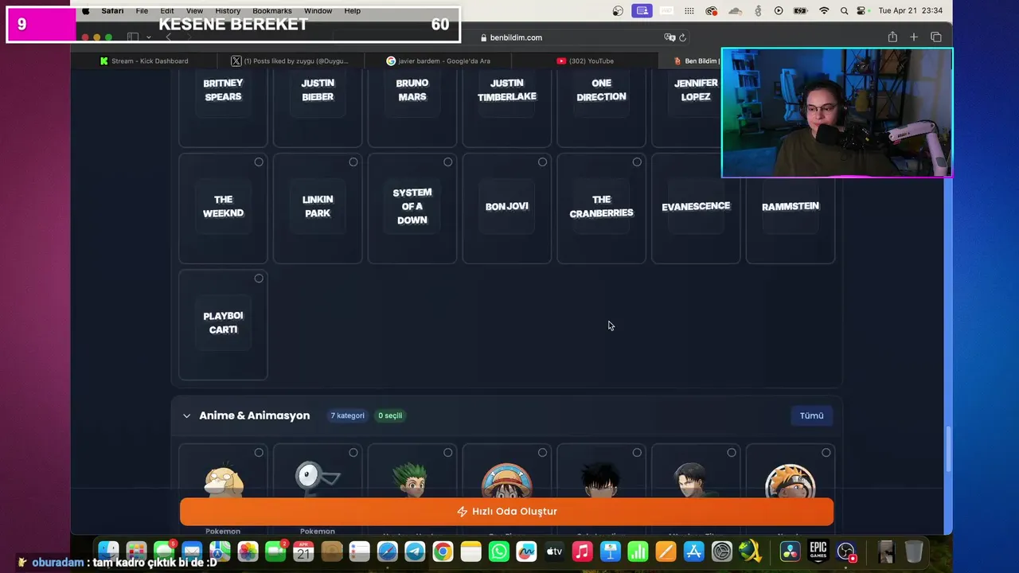Open DaVinci Resolve from the dock
Viewport: 1019px width, 573px height.
[790, 552]
